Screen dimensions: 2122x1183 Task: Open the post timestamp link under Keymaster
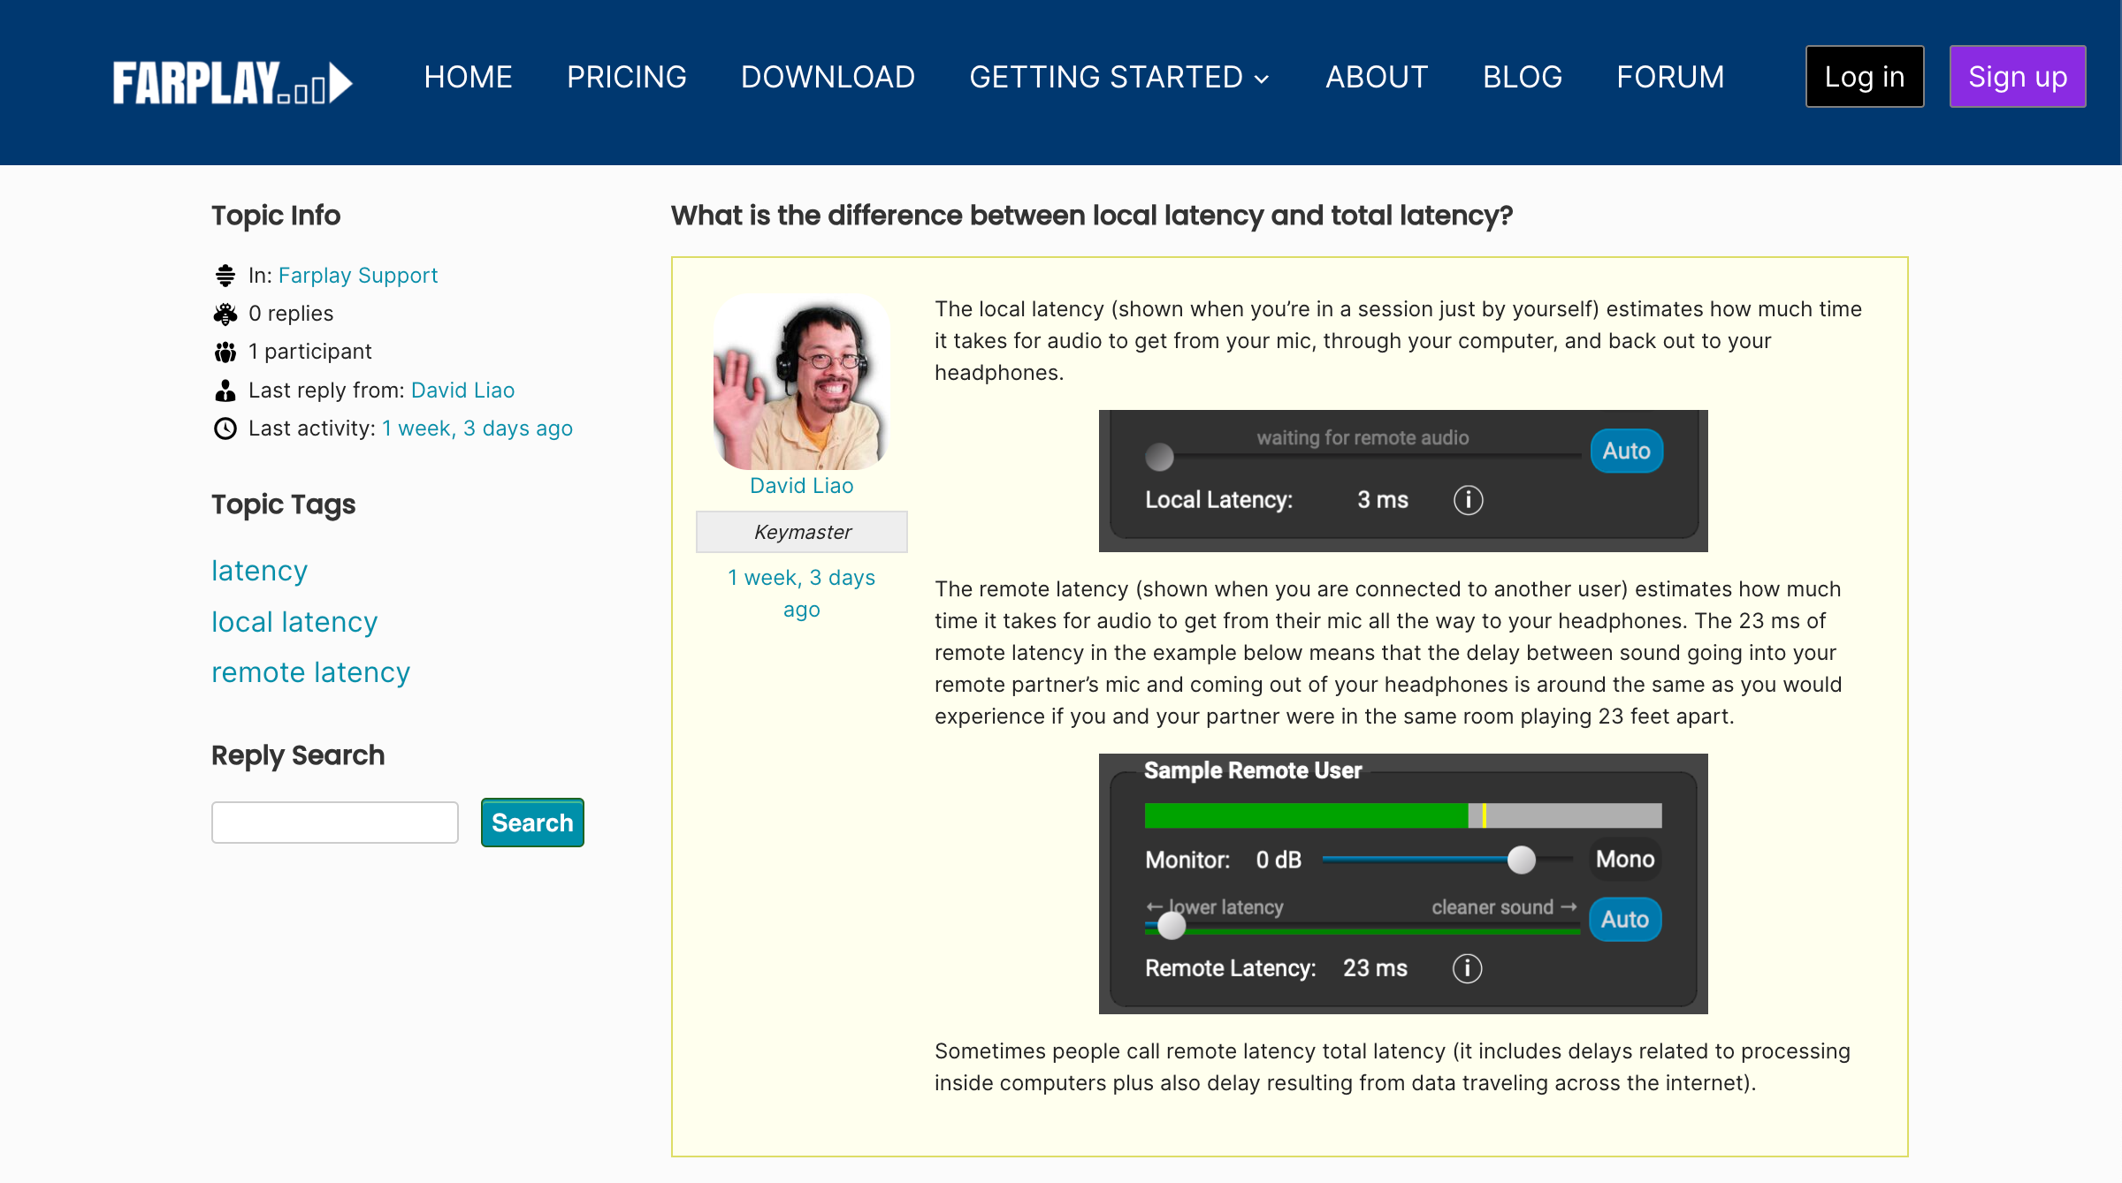tap(801, 594)
